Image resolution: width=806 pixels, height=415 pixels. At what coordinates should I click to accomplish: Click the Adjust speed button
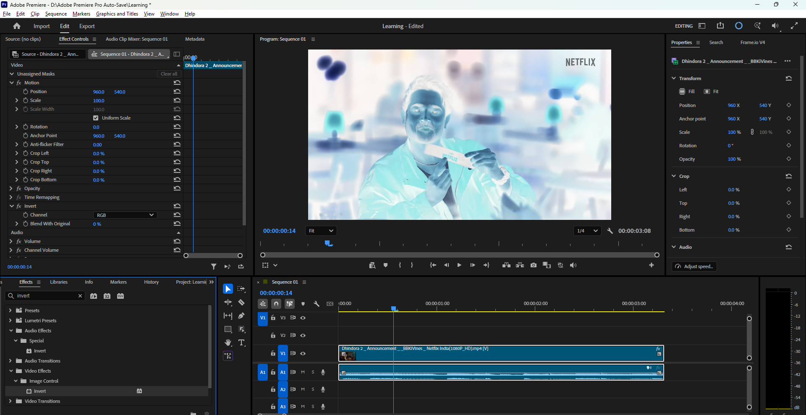pos(694,266)
